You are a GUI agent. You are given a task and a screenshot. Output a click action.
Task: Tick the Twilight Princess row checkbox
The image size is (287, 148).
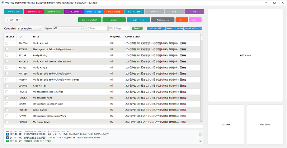[7, 49]
